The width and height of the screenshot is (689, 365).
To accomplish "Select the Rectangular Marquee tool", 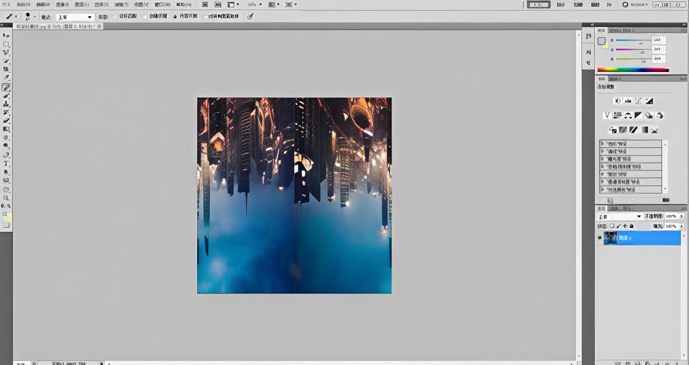I will coord(6,44).
